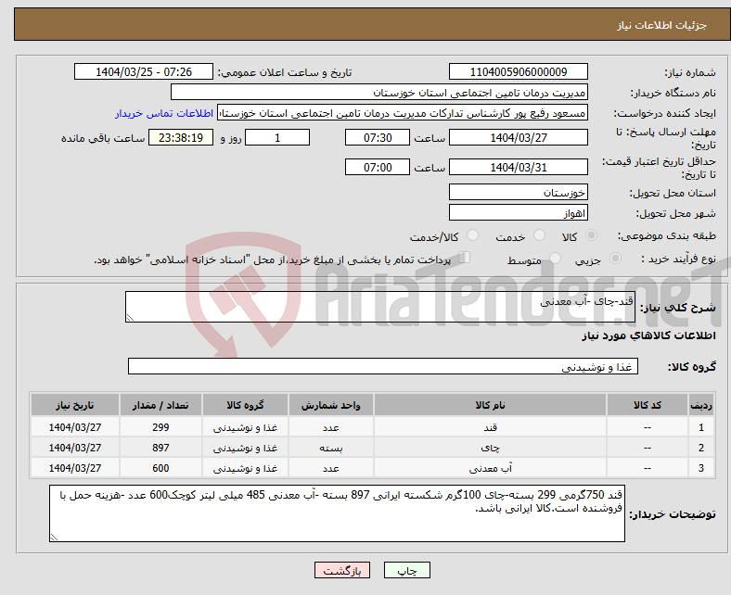Click the اهواز city field
This screenshot has height=595, width=731.
pyautogui.click(x=519, y=213)
